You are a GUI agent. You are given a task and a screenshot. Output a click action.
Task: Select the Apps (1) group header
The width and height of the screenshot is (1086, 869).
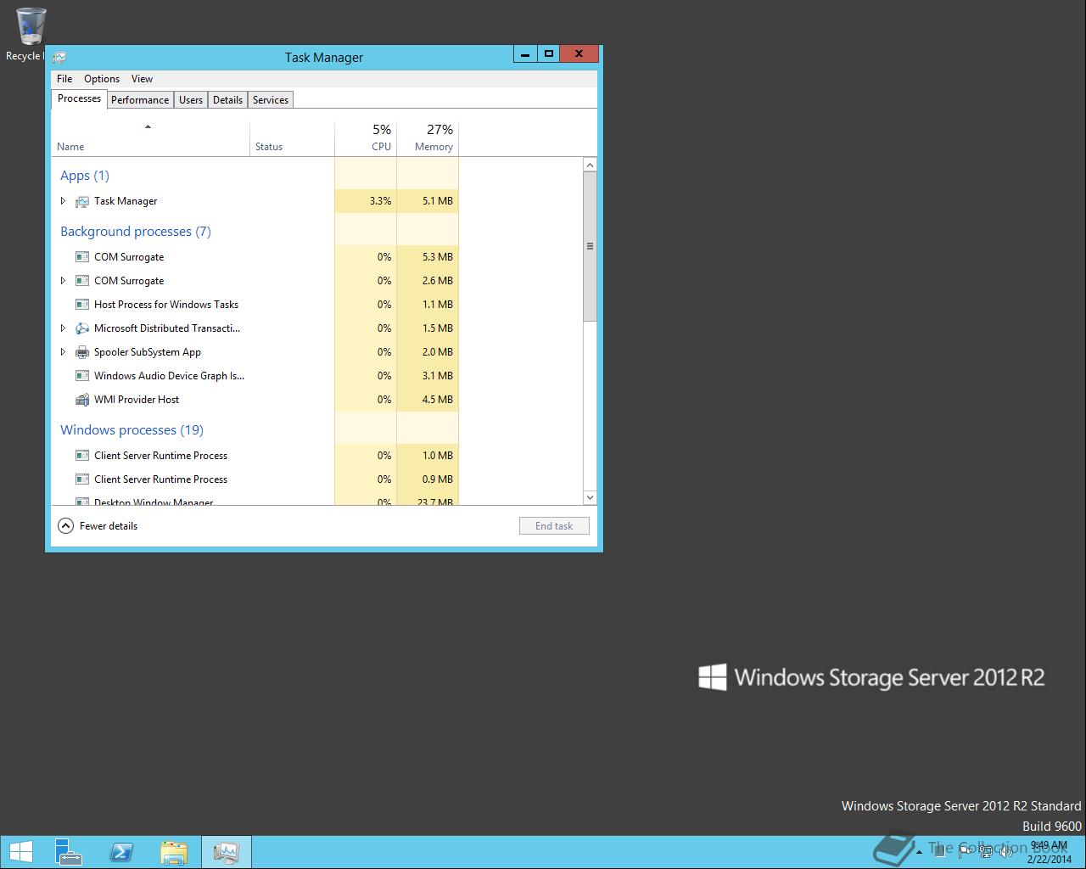pos(85,176)
